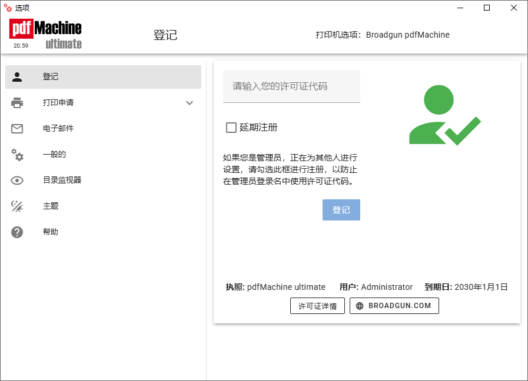The height and width of the screenshot is (381, 528).
Task: Click the printer icon for 打印申请
Action: click(x=17, y=102)
